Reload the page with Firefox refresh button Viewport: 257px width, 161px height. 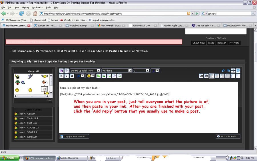[21, 13]
